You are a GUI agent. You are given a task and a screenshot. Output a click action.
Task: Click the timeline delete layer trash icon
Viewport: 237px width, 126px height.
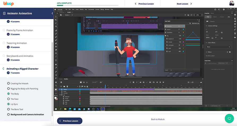(x=67, y=86)
